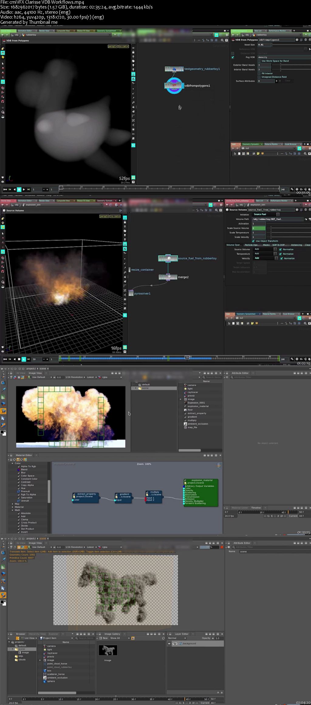The height and width of the screenshot is (705, 311).
Task: Toggle Use Object Transform checkbox
Action: coord(253,241)
